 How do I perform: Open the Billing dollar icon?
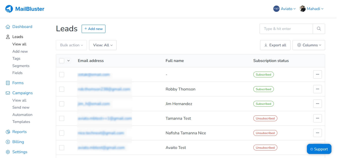pyautogui.click(x=8, y=142)
